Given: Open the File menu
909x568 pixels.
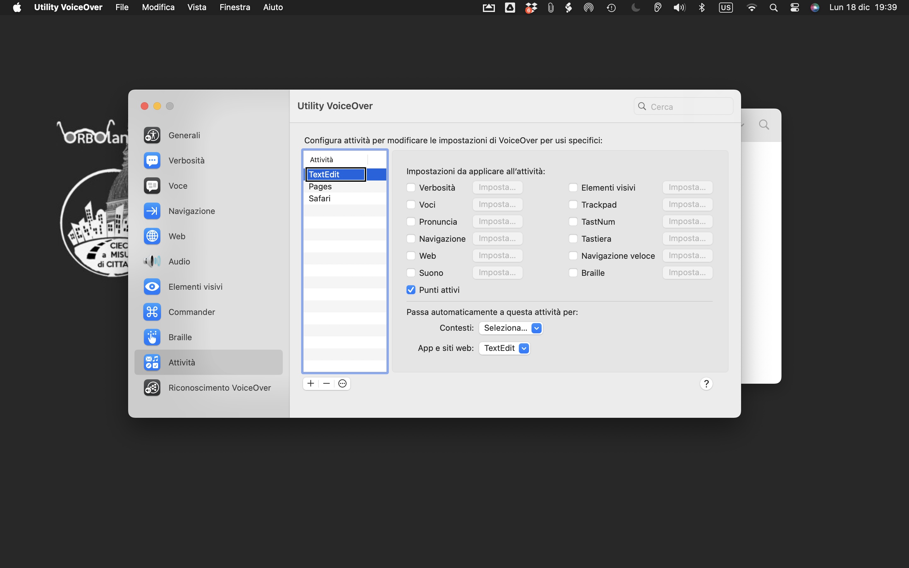Looking at the screenshot, I should coord(122,8).
